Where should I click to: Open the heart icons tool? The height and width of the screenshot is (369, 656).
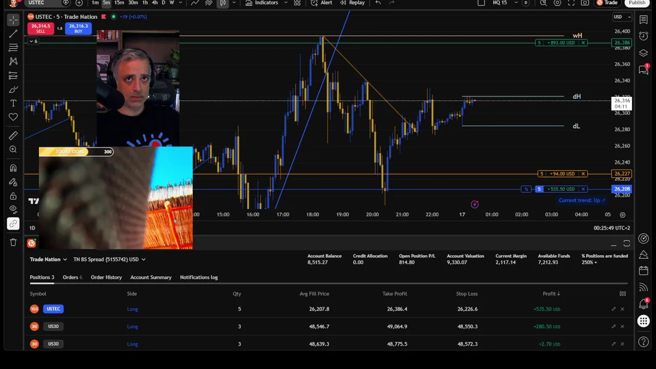click(13, 117)
